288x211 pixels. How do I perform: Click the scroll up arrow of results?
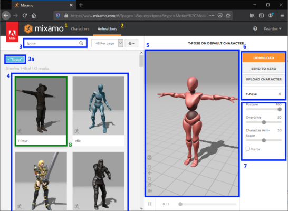pos(141,53)
